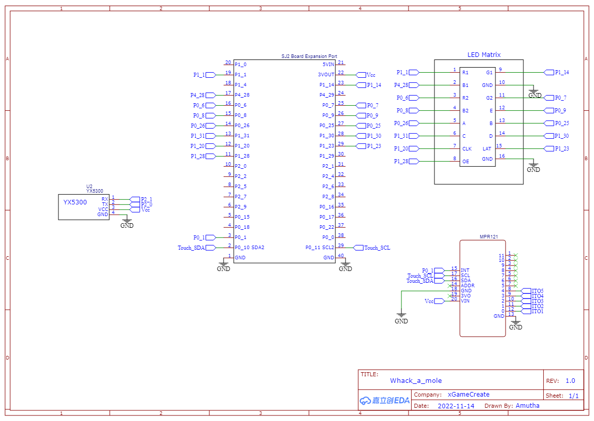This screenshot has width=594, height=421.
Task: Select the 'P0_11 SCL2' pin label
Action: pos(320,248)
